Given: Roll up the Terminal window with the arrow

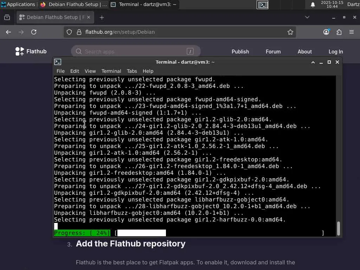Looking at the screenshot, I should [313, 62].
